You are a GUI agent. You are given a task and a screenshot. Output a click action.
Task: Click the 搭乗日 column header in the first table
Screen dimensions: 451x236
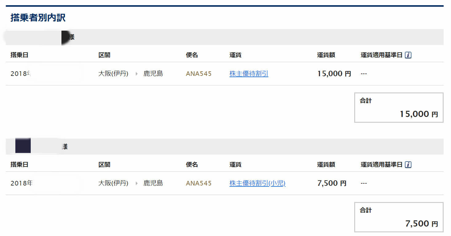point(19,55)
